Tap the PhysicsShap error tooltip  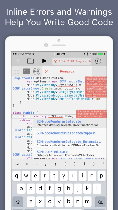tap(96, 87)
